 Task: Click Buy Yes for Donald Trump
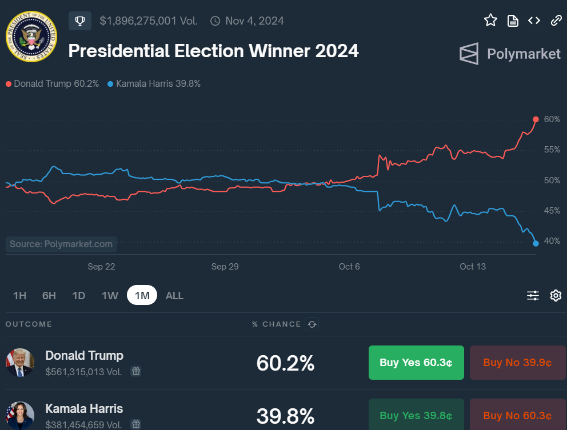click(x=416, y=363)
